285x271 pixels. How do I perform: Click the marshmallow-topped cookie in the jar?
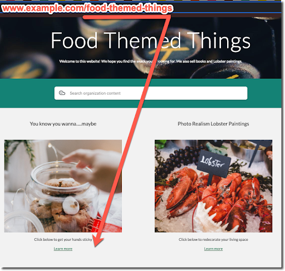click(71, 205)
